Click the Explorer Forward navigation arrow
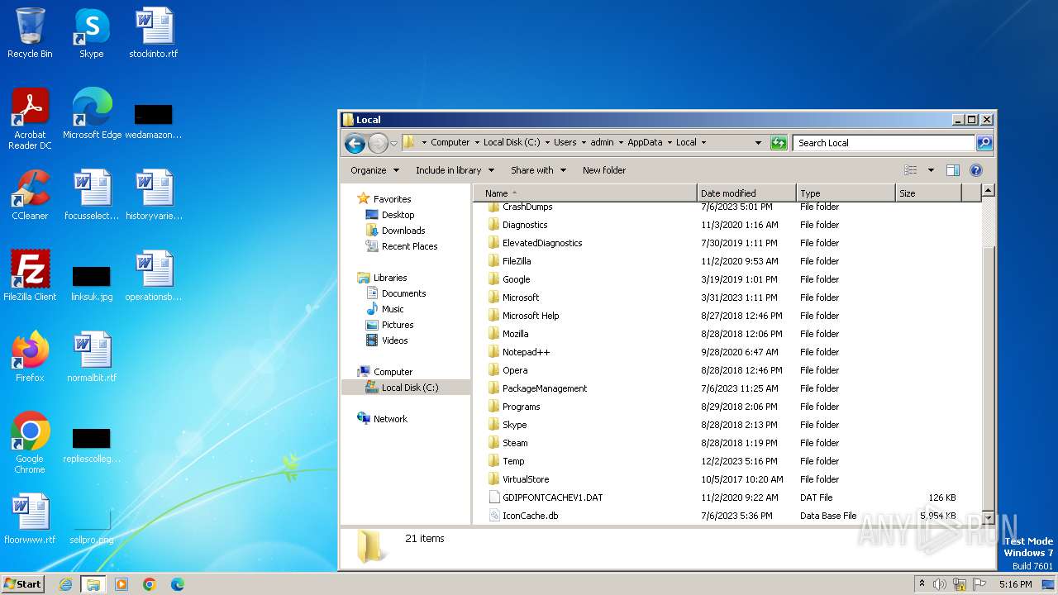The image size is (1058, 595). 378,143
